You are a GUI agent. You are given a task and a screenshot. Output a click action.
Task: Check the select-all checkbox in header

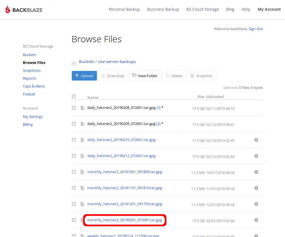74,96
